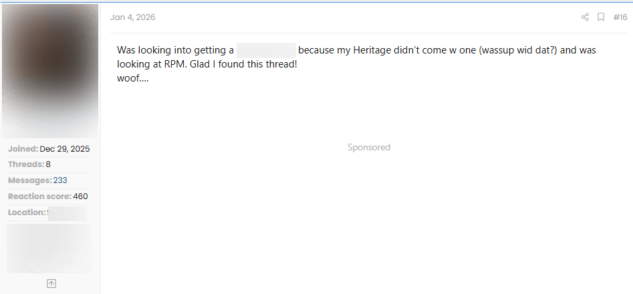The image size is (633, 294).
Task: Click the "Threads:" label in user info
Action: [x=26, y=164]
